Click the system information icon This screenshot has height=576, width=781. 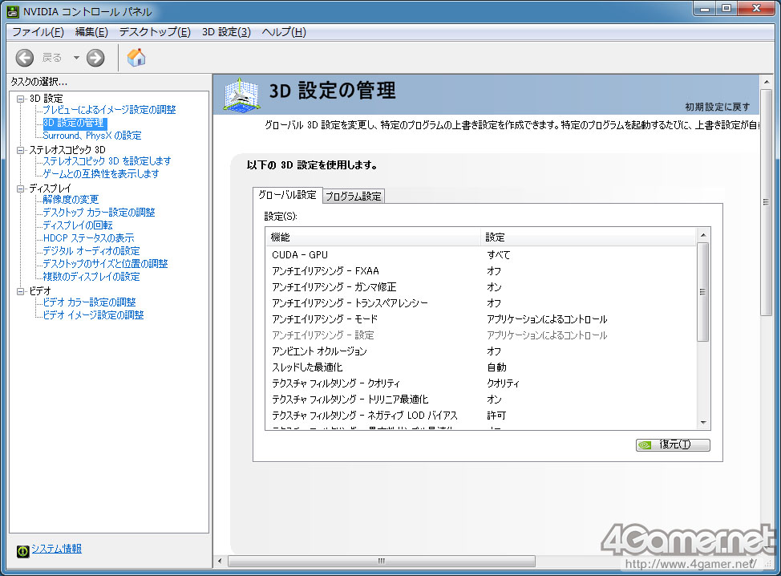(x=23, y=551)
